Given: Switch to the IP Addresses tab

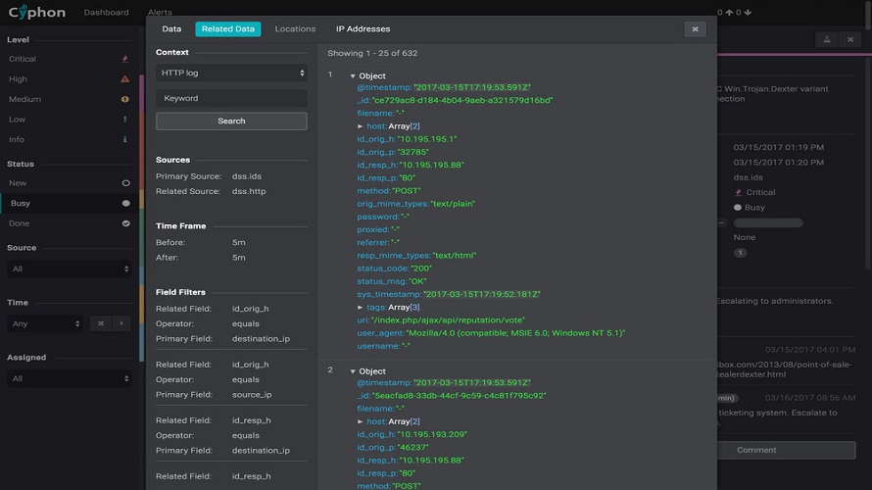Looking at the screenshot, I should pyautogui.click(x=363, y=29).
